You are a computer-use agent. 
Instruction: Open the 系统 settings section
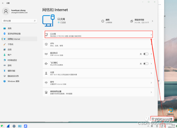point(20,28)
